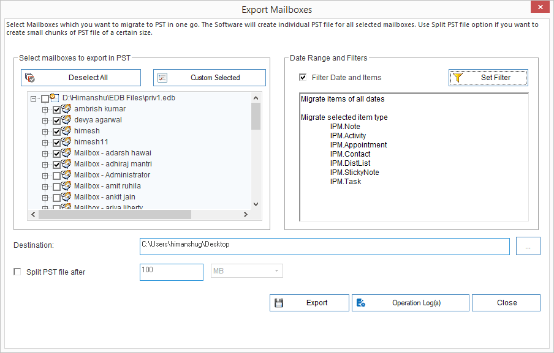Uncheck the devya agarwal mailbox
Viewport: 554px width, 353px height.
click(56, 121)
